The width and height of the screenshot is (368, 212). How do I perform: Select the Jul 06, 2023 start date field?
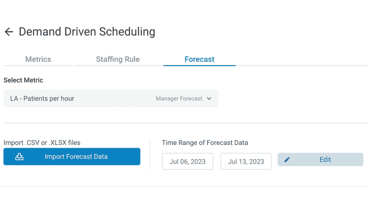tap(187, 162)
